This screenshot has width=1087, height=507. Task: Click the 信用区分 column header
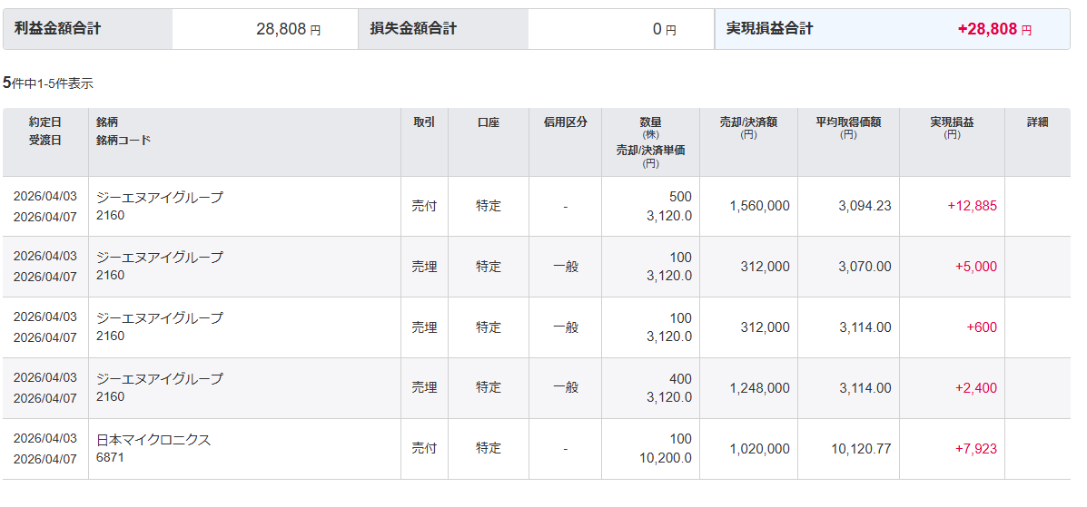point(565,122)
